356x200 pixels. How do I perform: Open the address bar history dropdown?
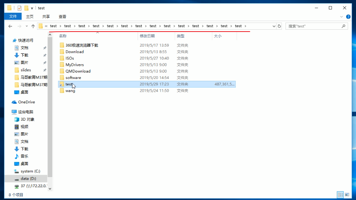click(274, 26)
